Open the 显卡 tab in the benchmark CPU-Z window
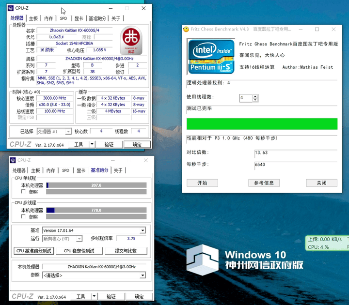Screen dimensions: 349x305 (81, 170)
